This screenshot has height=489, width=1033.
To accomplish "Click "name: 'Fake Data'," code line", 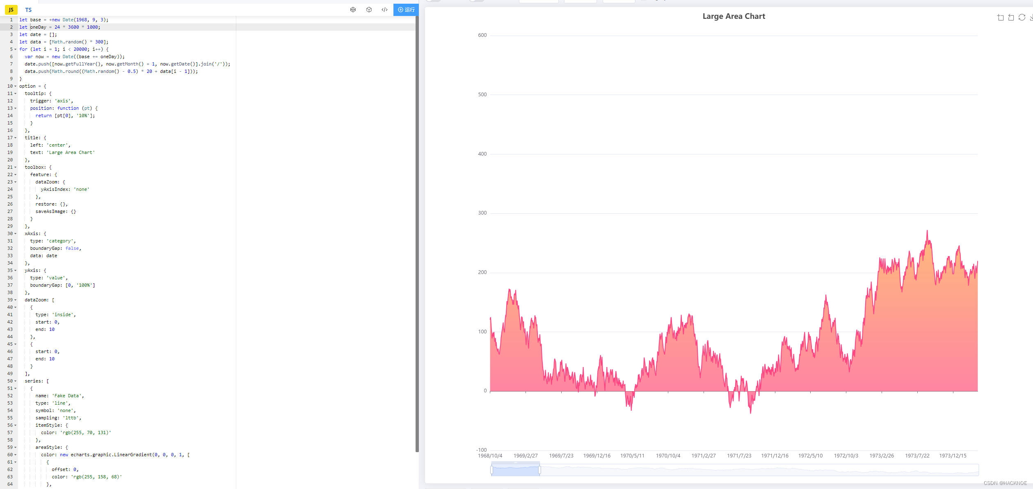I will 59,396.
